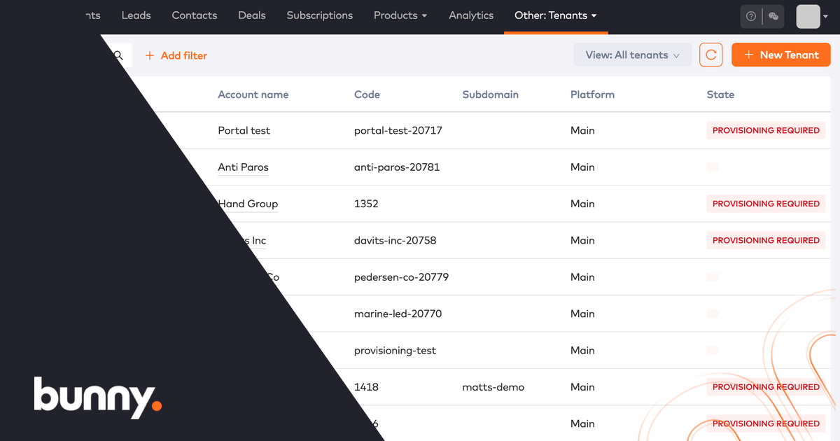This screenshot has height=441, width=840.
Task: Open the View: All tenants dropdown
Action: click(632, 55)
